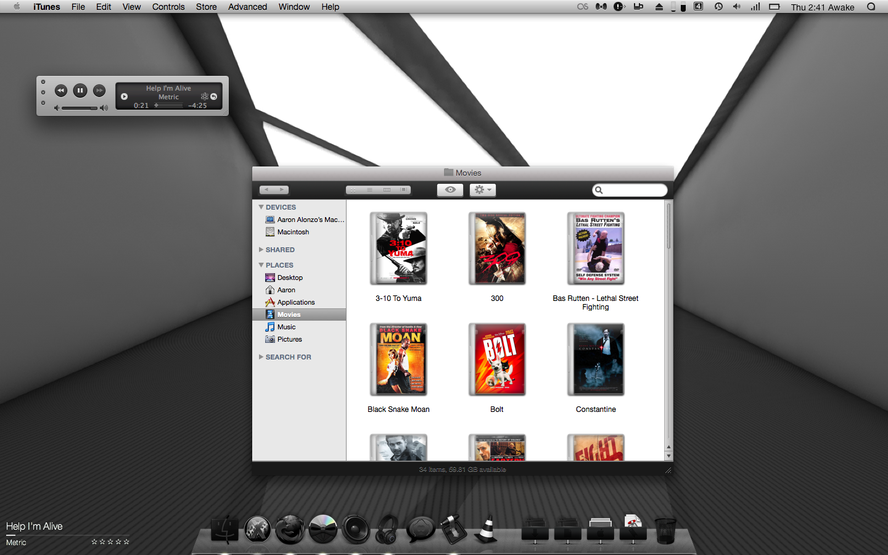The image size is (888, 555).
Task: Open Desktop in Finder sidebar
Action: pos(299,277)
